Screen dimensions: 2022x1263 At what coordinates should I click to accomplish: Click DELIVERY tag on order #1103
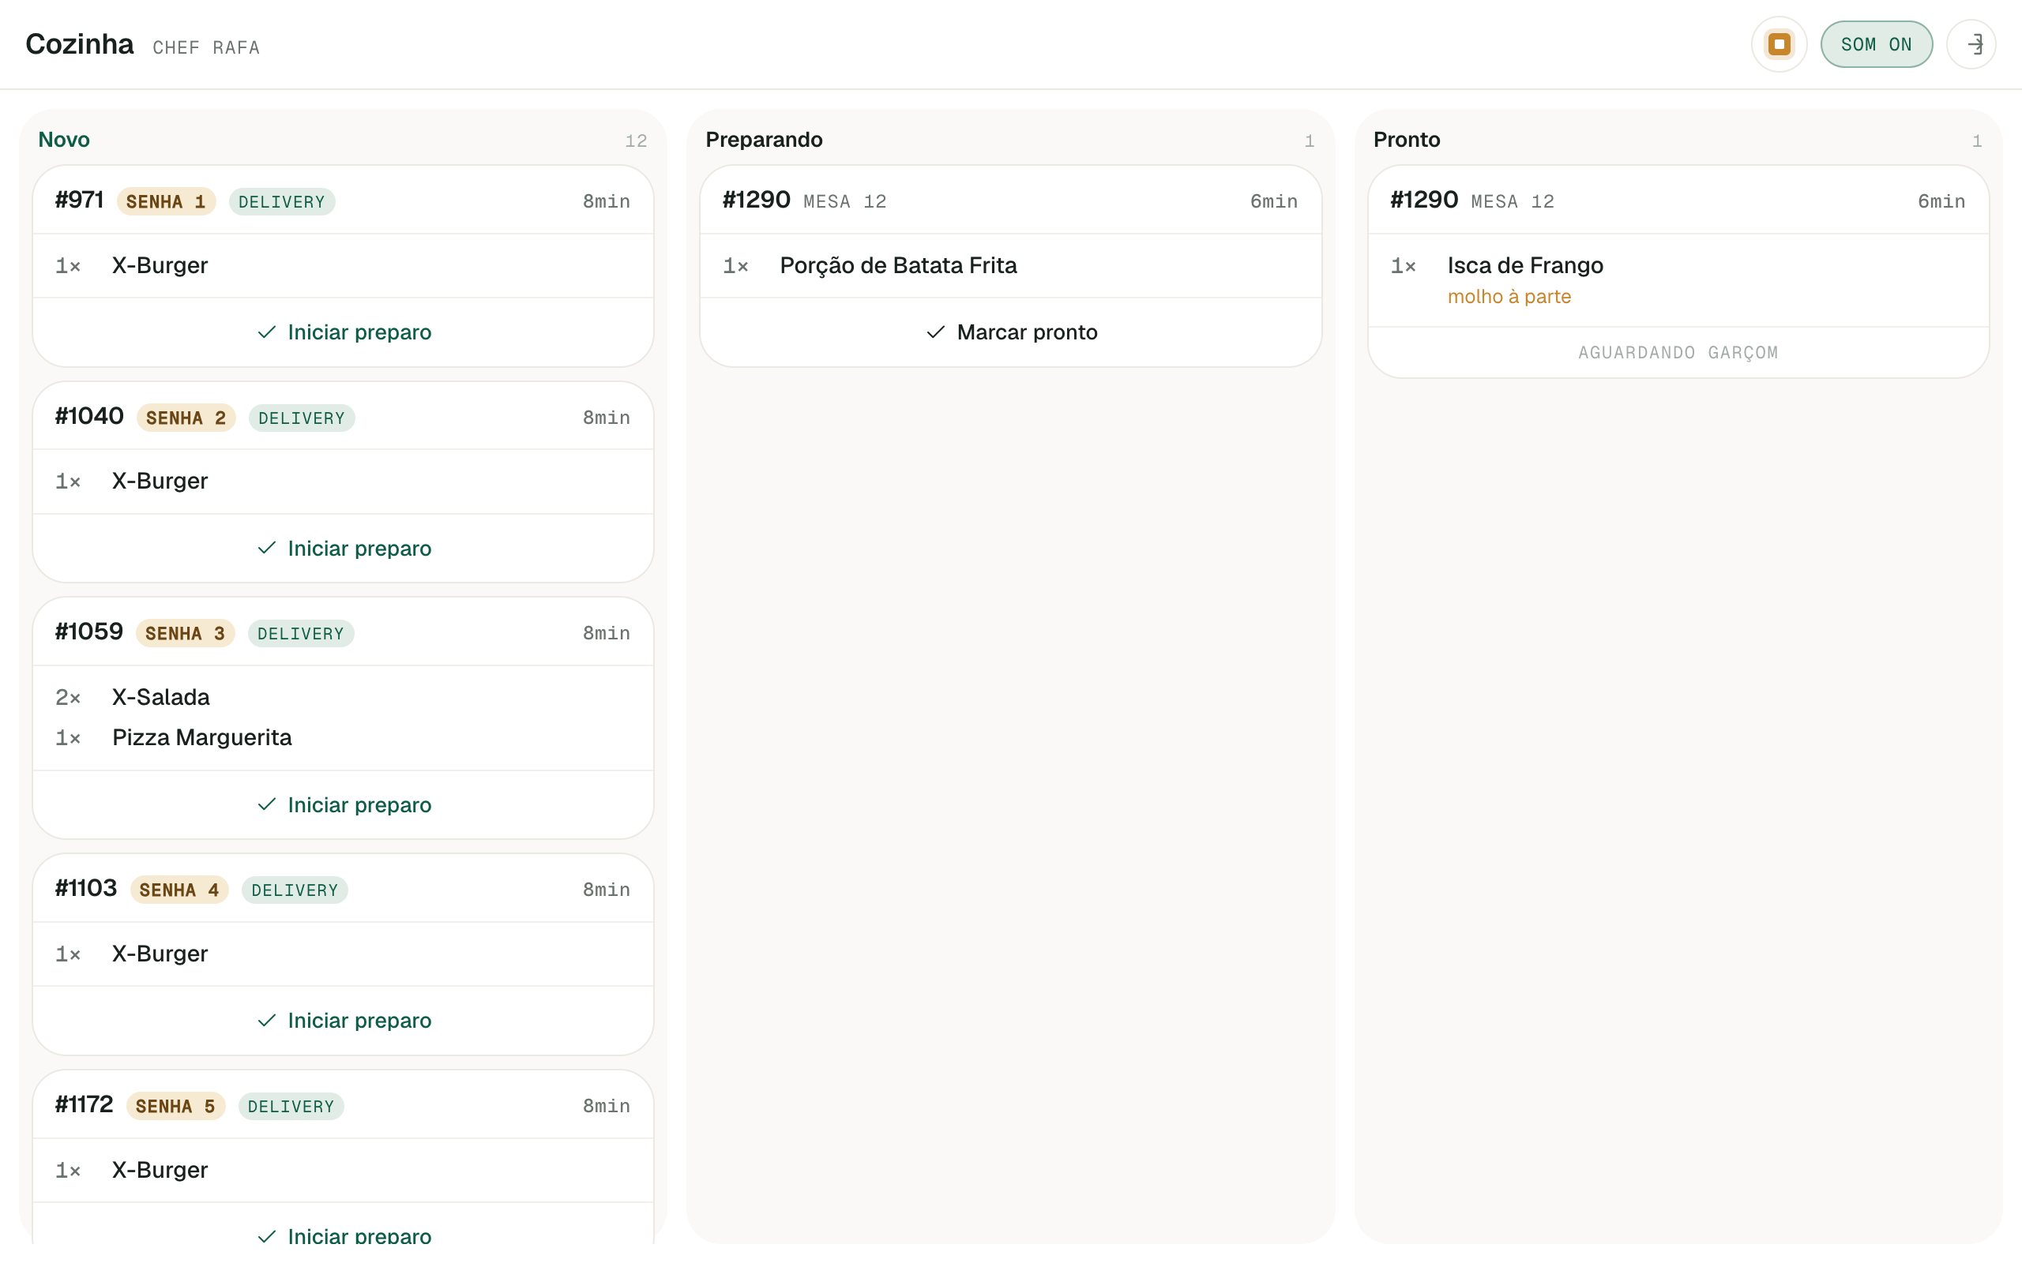coord(295,890)
